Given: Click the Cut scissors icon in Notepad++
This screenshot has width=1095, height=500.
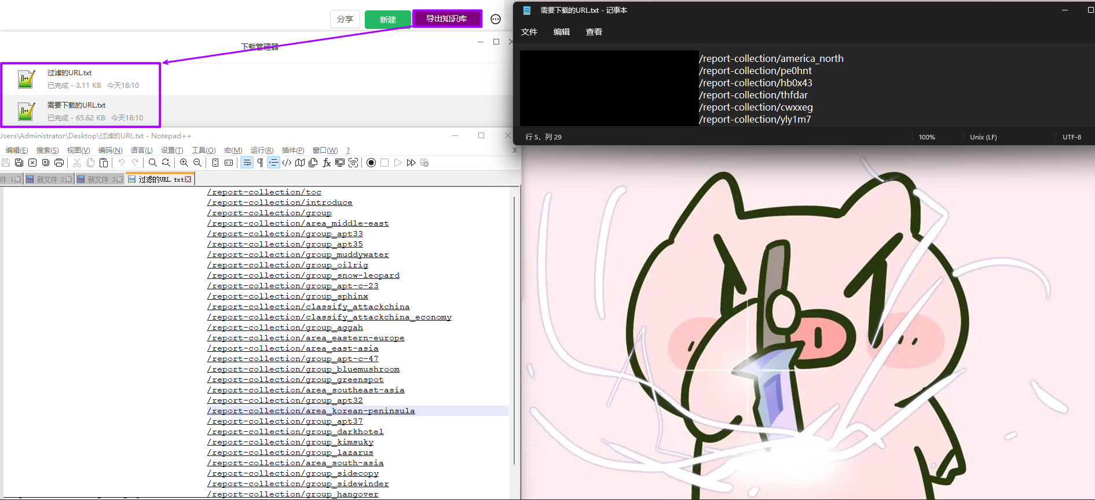Looking at the screenshot, I should point(77,163).
